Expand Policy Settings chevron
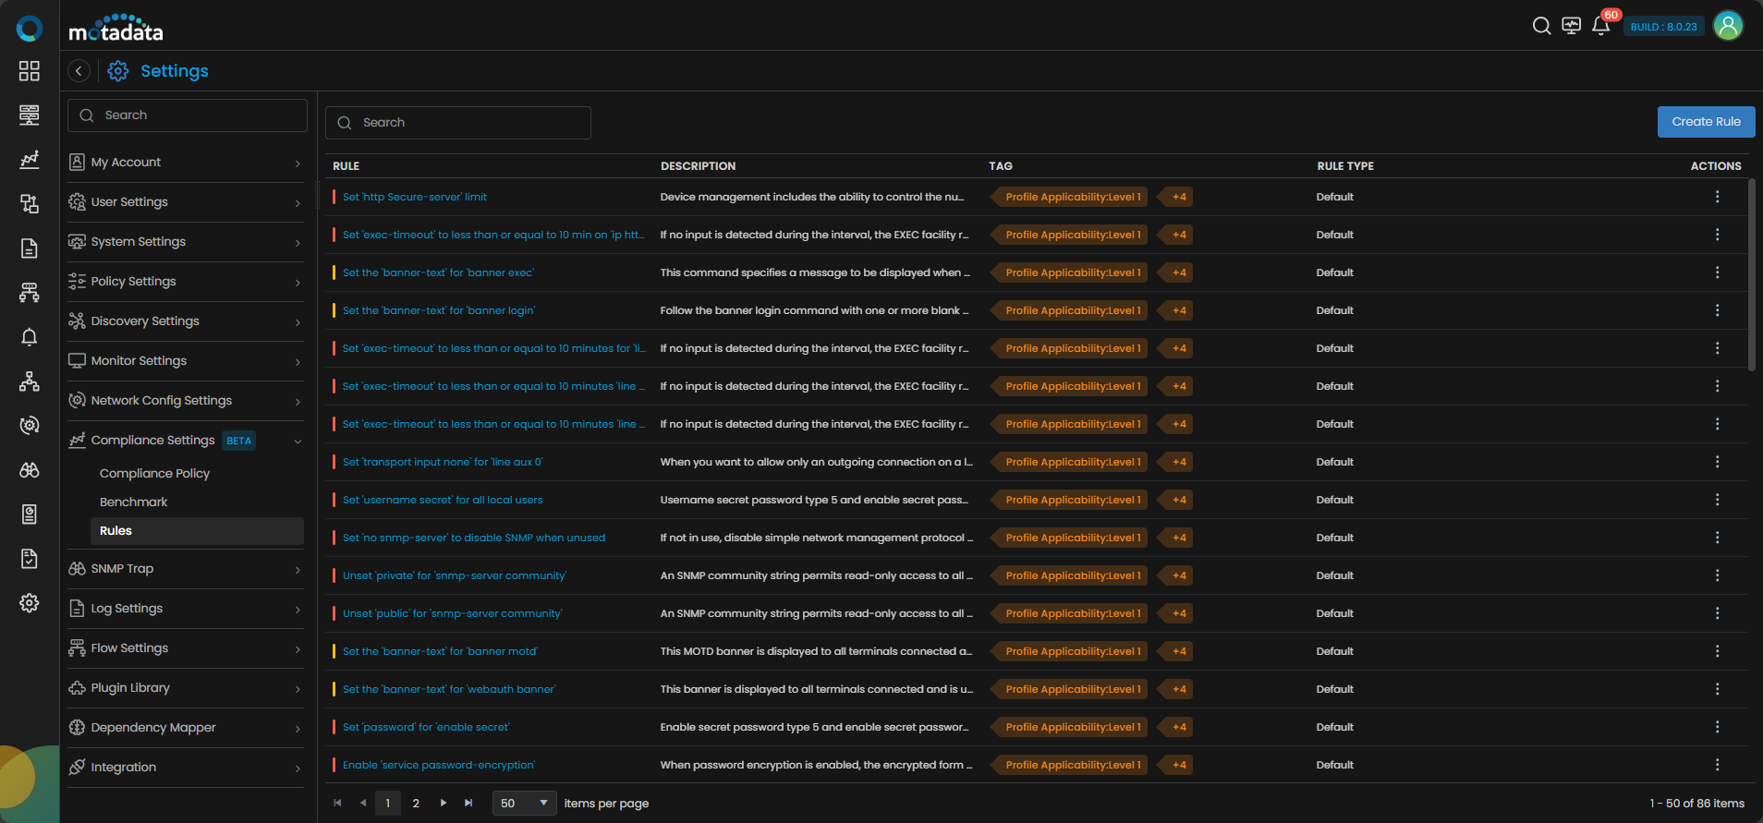Viewport: 1763px width, 823px height. 298,283
